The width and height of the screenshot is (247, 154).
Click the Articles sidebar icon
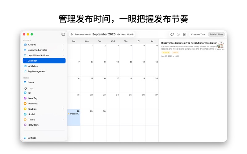[25, 45]
